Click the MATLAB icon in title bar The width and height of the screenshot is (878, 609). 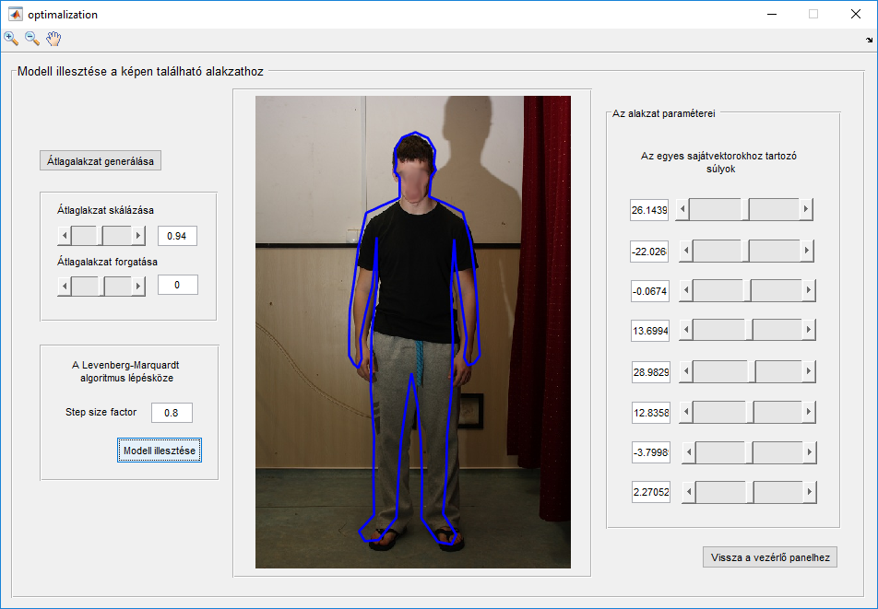coord(15,14)
